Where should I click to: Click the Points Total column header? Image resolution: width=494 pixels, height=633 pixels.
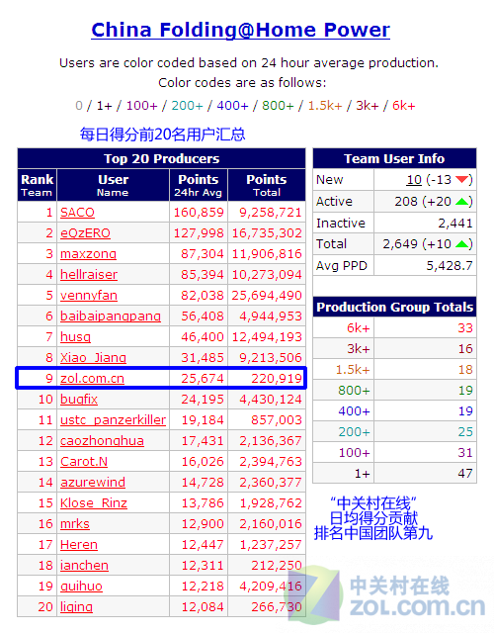[x=267, y=185]
